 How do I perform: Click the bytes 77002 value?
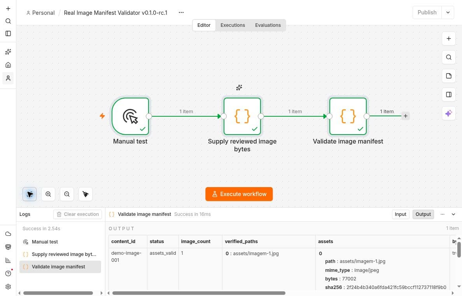(349, 278)
